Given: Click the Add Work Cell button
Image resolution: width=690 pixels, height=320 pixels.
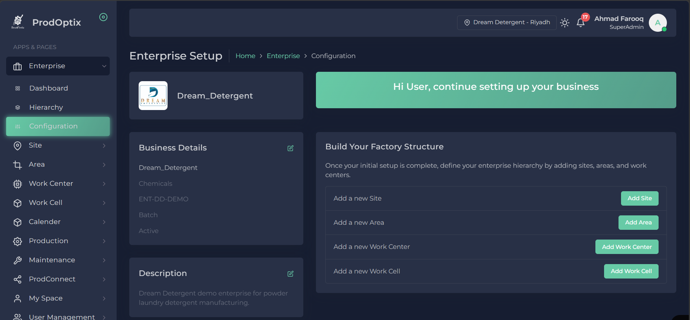Looking at the screenshot, I should tap(631, 271).
